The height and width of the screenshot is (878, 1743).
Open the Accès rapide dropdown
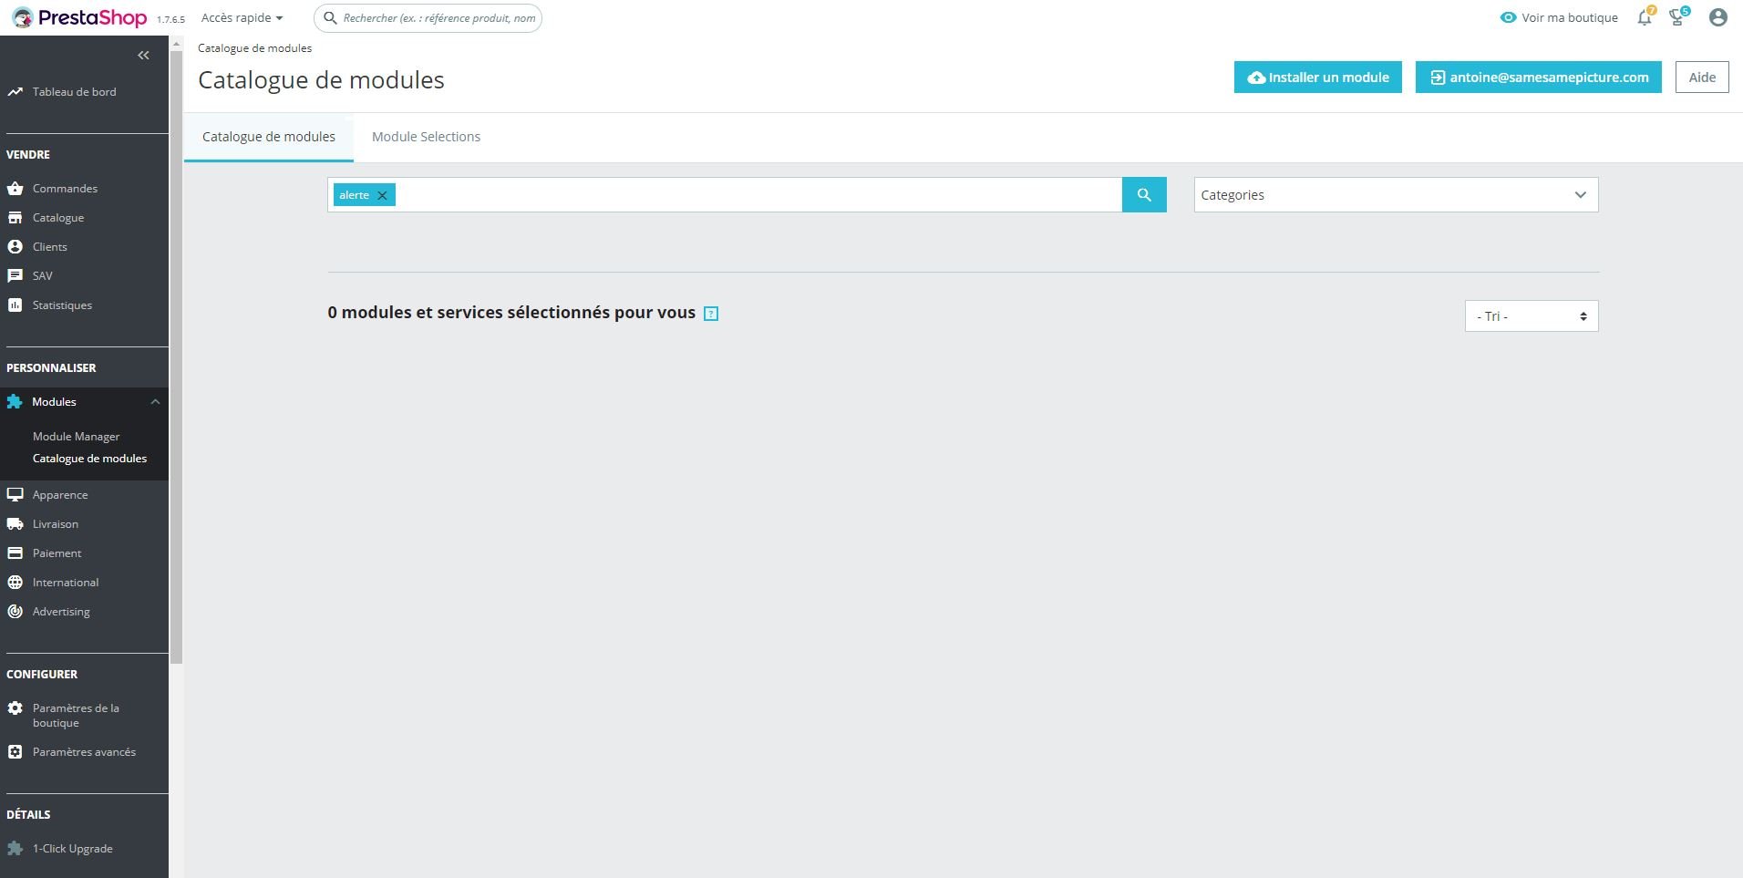[x=242, y=17]
